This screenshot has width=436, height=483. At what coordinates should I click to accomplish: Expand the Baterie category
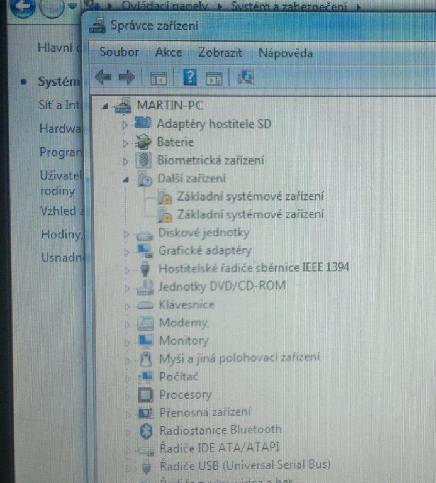coord(125,143)
